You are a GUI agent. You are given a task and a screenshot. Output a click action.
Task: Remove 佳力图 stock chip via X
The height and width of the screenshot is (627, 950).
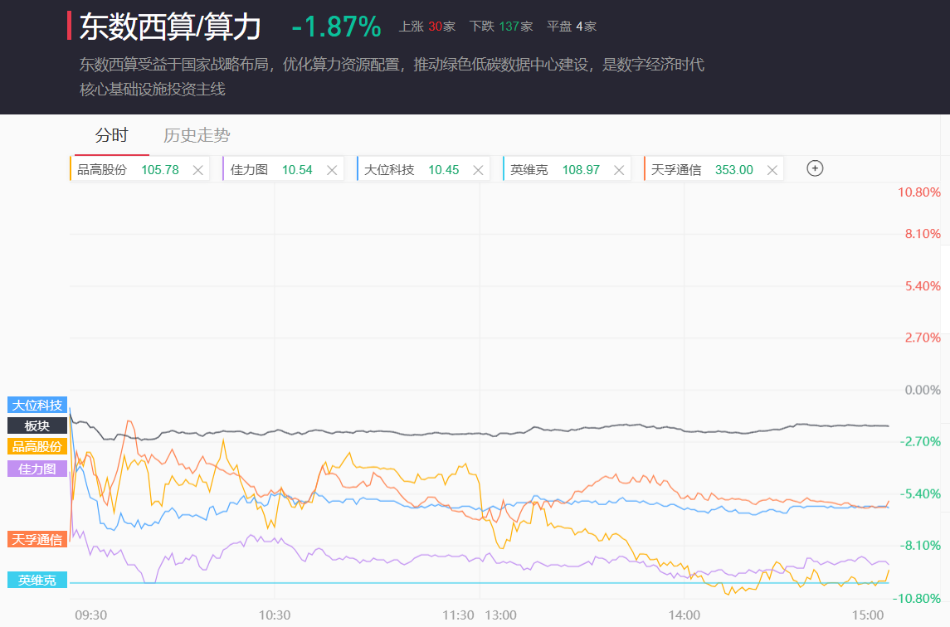[332, 170]
